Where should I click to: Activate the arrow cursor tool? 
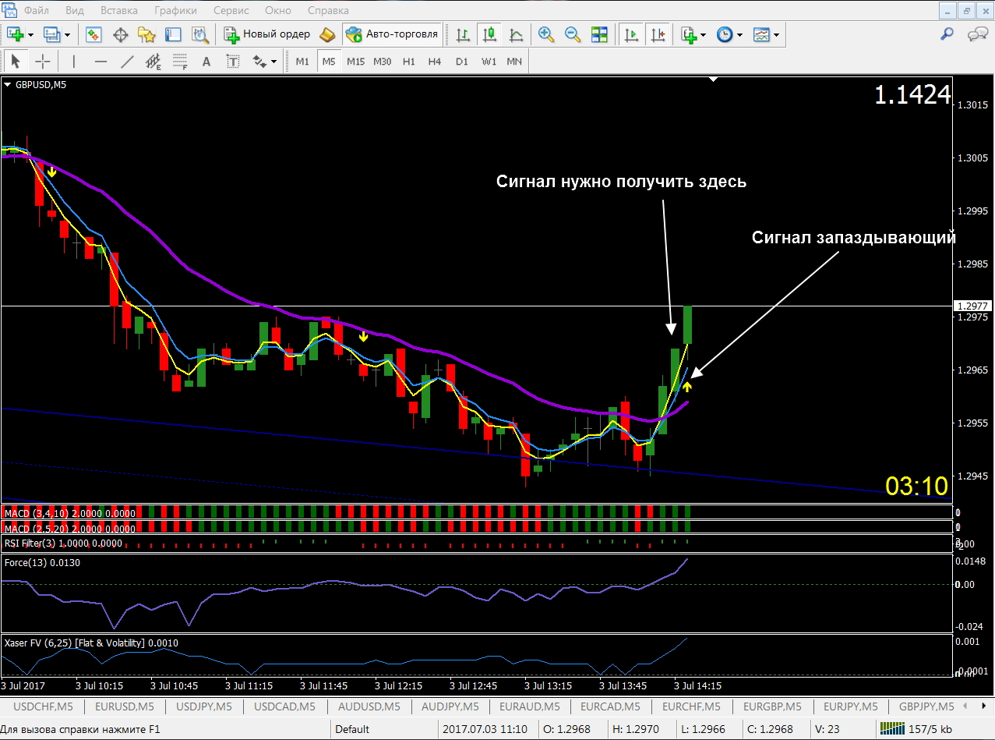point(16,62)
